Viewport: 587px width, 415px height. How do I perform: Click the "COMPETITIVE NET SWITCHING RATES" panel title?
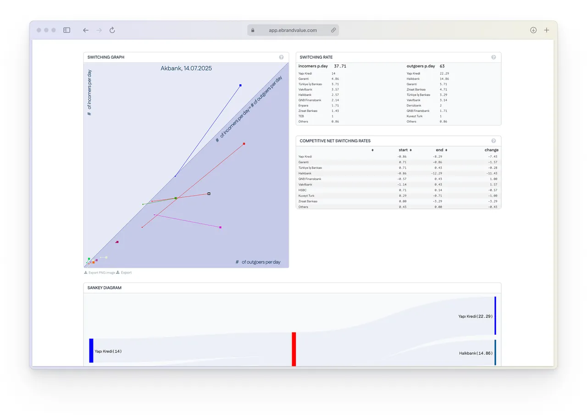coord(335,141)
